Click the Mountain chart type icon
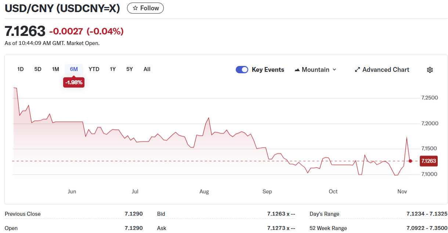This screenshot has width=448, height=233. click(x=297, y=70)
